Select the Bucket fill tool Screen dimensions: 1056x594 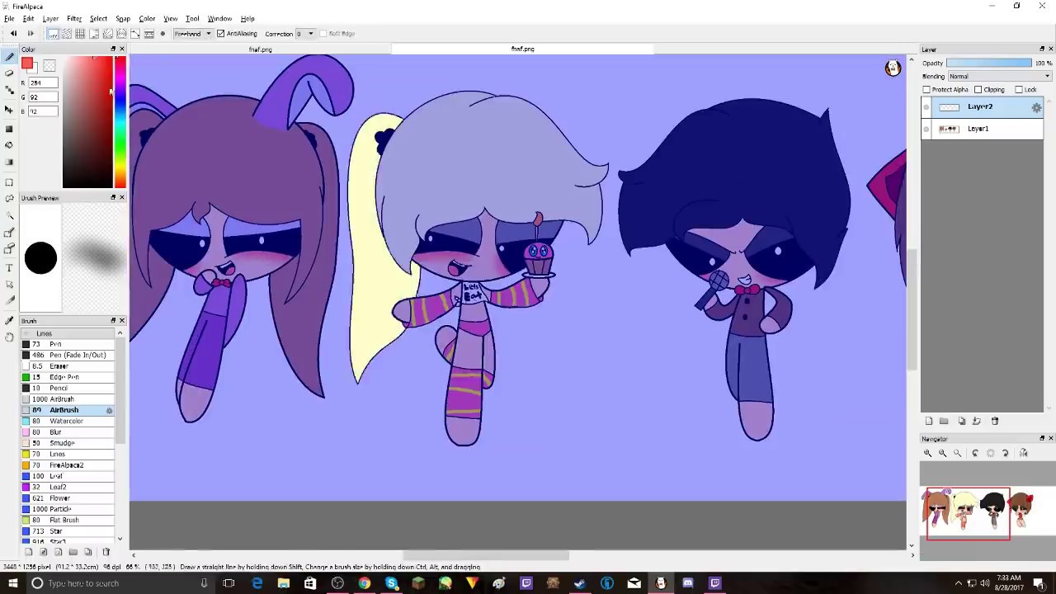pyautogui.click(x=9, y=145)
